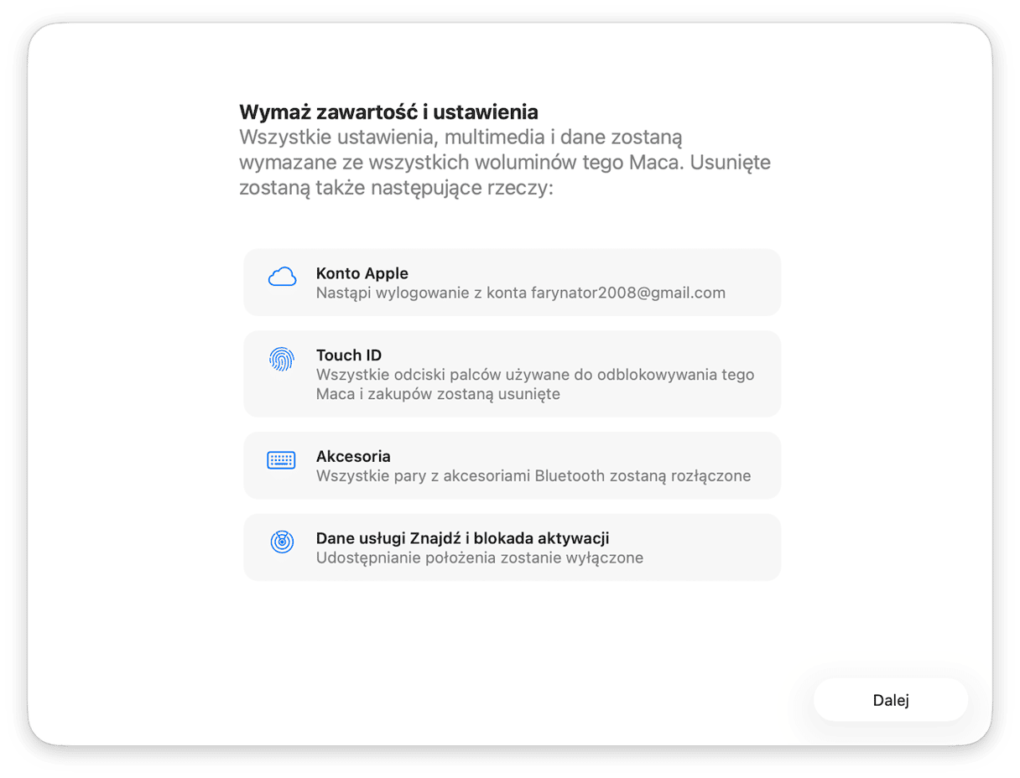Click the Dane usługi Znajdź i blokada aktywacji title
The image size is (1020, 778).
click(x=462, y=538)
